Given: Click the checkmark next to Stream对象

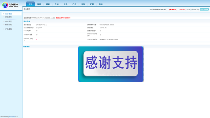Looking at the screenshot, I should click(x=37, y=34).
